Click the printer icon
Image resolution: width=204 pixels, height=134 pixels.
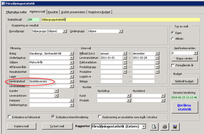pos(164,126)
